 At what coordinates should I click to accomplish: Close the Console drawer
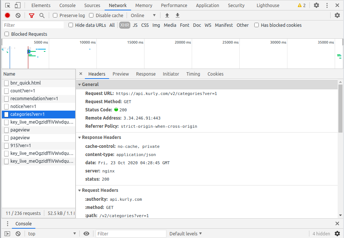tap(337, 223)
